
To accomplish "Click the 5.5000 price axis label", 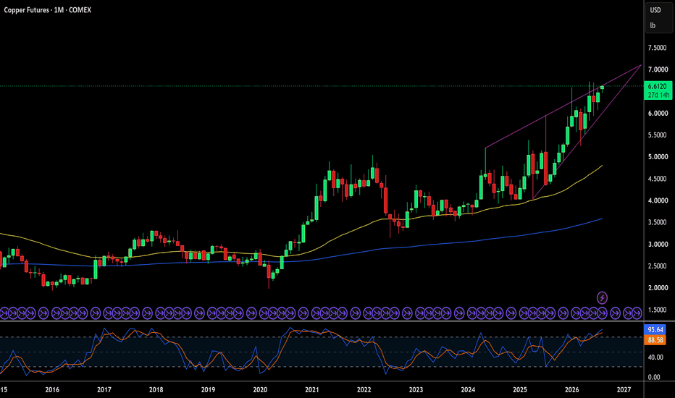I will [x=658, y=135].
